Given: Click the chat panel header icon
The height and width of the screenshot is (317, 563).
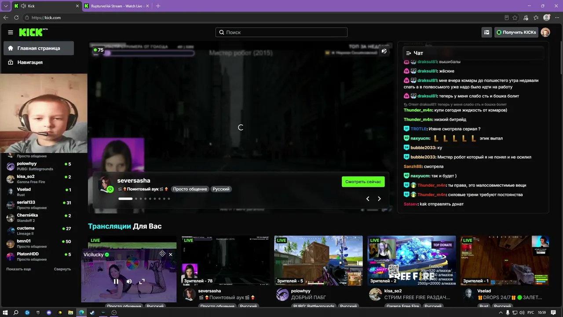Looking at the screenshot, I should point(409,53).
